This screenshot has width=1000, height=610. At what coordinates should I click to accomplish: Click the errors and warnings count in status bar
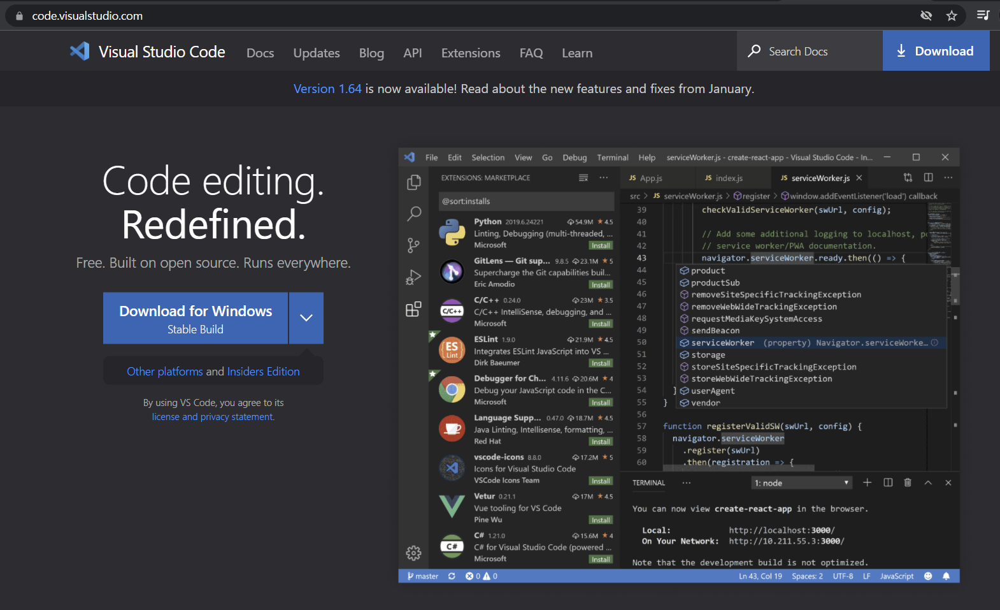(482, 576)
